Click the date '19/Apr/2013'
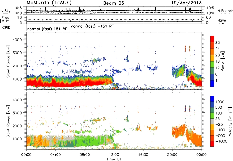The width and height of the screenshot is (233, 161). [x=186, y=3]
